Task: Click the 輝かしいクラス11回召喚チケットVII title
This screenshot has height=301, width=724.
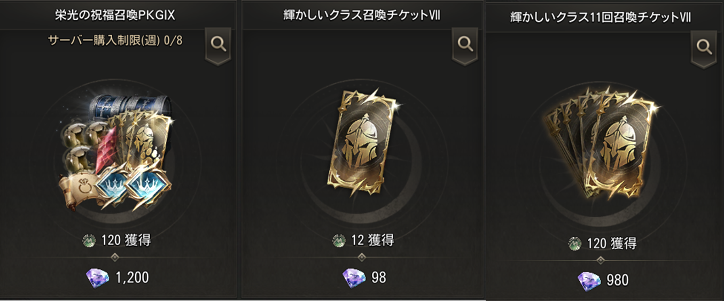Action: click(601, 17)
